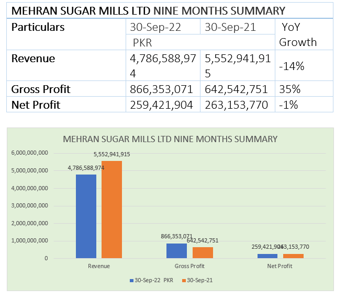Select the blue Revenue bar for 30-Sep-22

pos(86,216)
